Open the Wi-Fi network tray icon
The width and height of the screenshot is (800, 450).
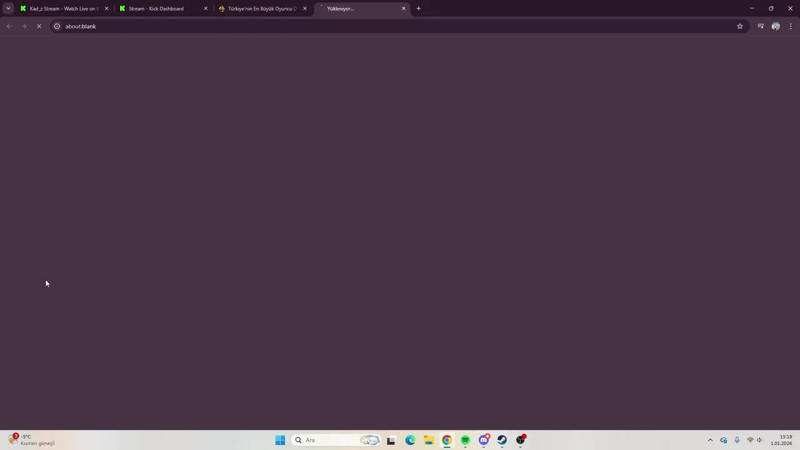point(750,440)
